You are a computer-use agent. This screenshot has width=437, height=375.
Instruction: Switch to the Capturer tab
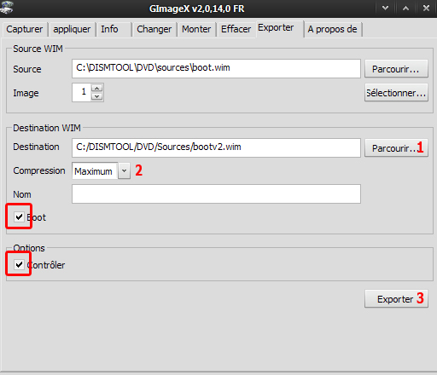[x=25, y=29]
